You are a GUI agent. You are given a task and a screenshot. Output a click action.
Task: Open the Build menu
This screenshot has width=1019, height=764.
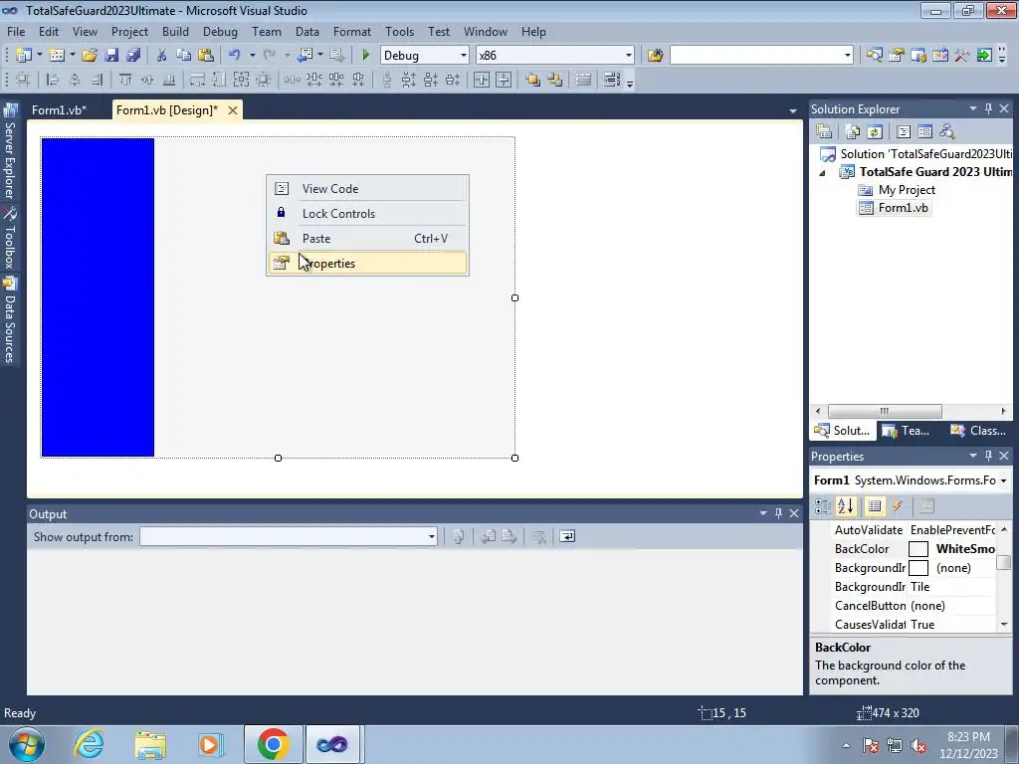coord(175,31)
